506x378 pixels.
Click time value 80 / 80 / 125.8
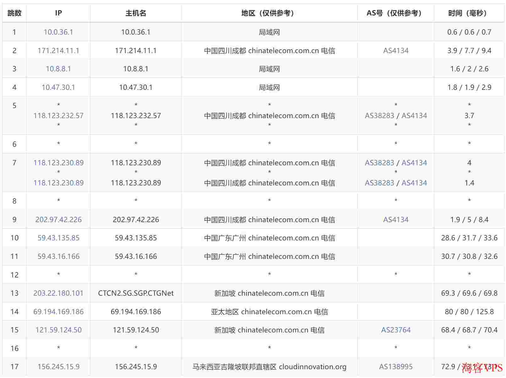[469, 312]
